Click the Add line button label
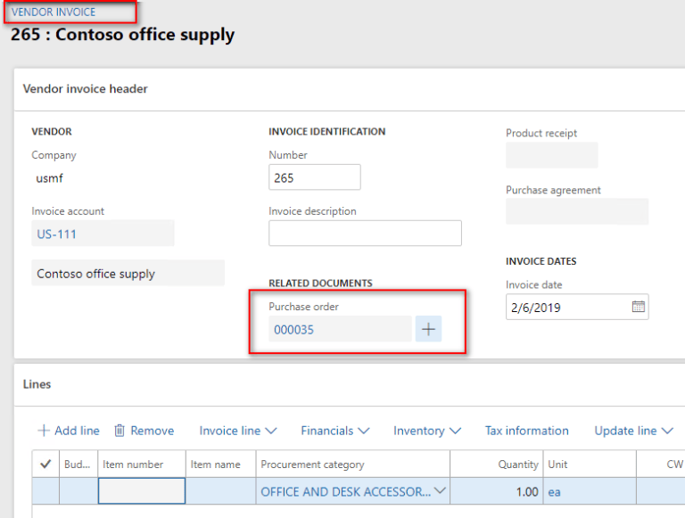Viewport: 685px width, 518px height. pos(77,431)
